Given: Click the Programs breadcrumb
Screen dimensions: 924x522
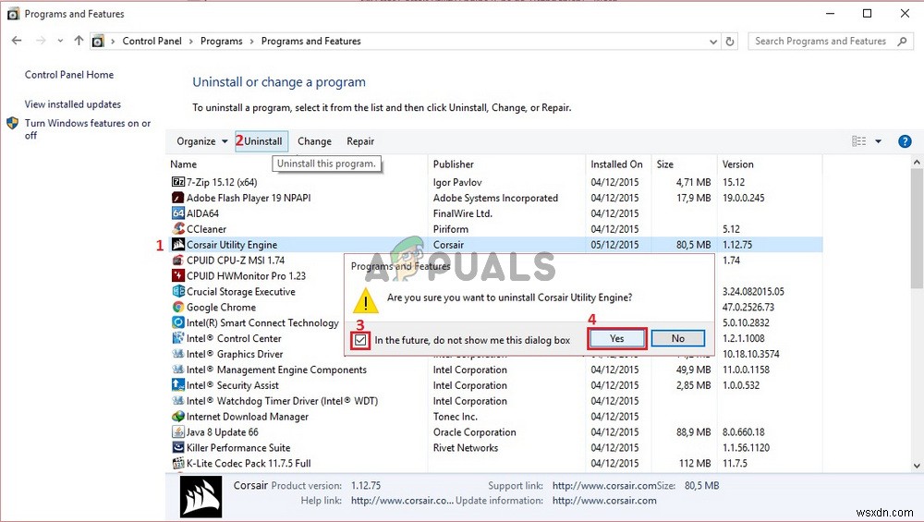Looking at the screenshot, I should click(221, 42).
